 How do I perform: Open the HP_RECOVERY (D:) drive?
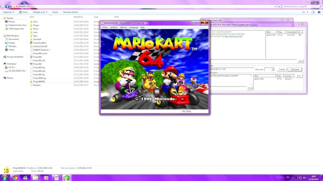click(x=17, y=71)
